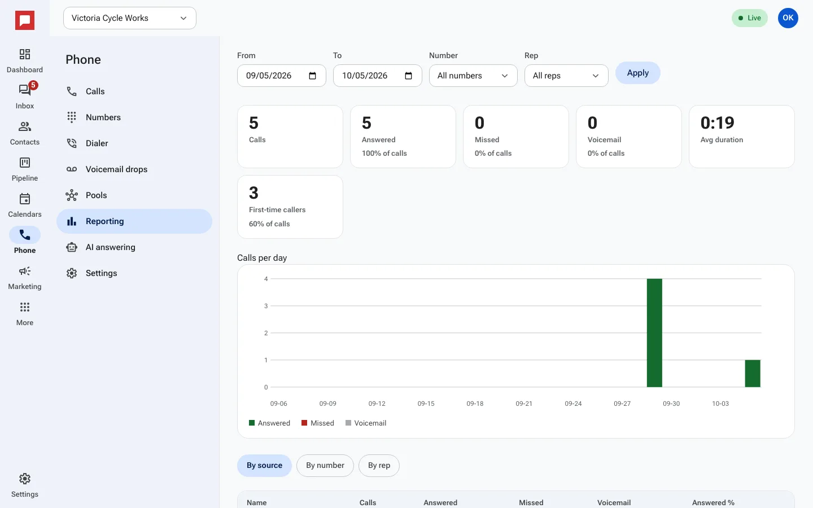Expand Victoria Cycle Works account dropdown
This screenshot has height=508, width=813.
click(x=130, y=18)
